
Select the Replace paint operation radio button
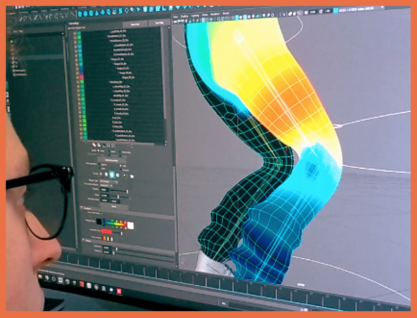tap(100, 164)
